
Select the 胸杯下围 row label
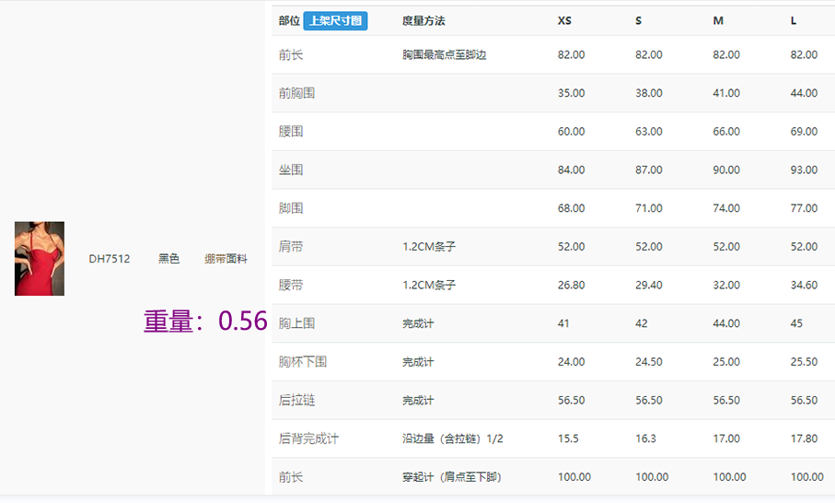303,362
